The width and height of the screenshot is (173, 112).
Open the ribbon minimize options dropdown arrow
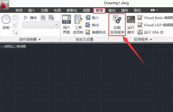[157, 10]
